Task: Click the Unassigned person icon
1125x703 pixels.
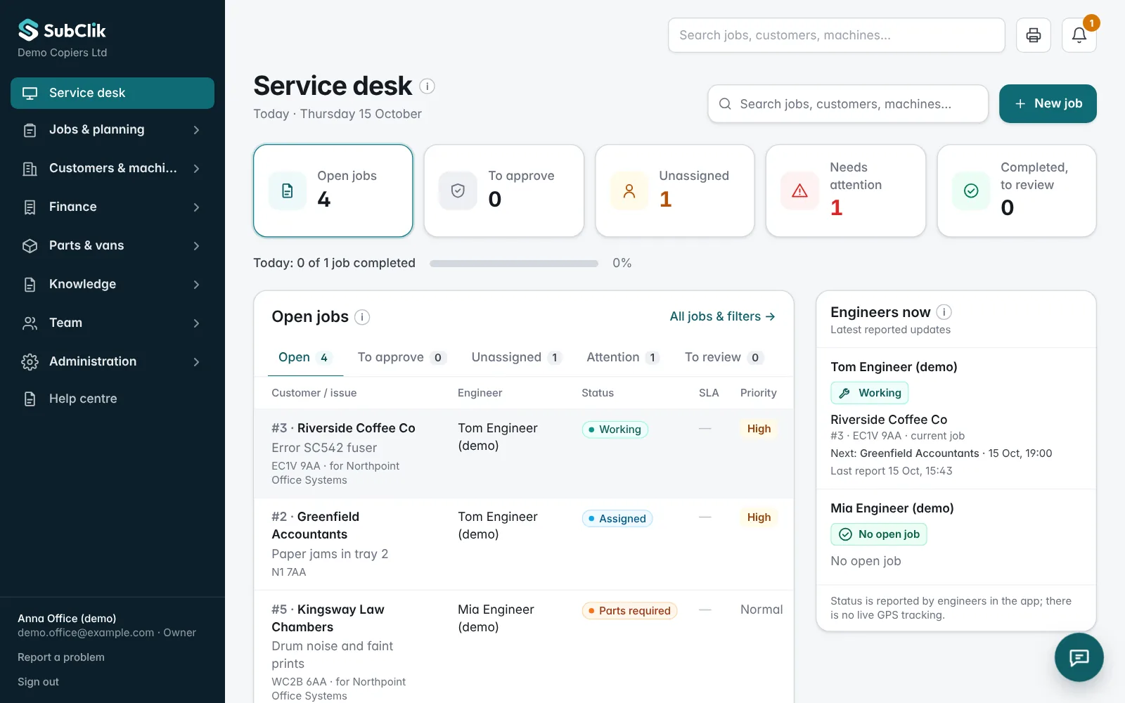Action: click(x=629, y=191)
